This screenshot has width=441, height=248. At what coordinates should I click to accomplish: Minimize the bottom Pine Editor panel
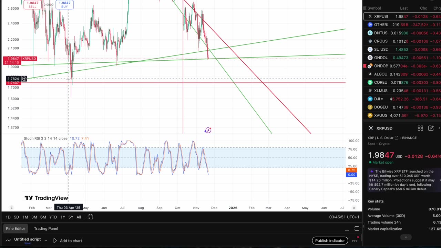(x=347, y=229)
